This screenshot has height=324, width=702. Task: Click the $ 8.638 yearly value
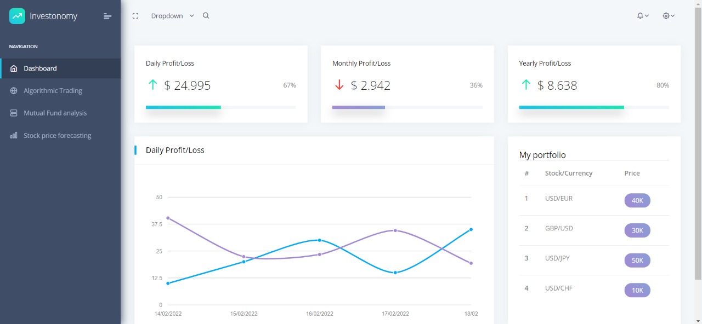pos(557,85)
